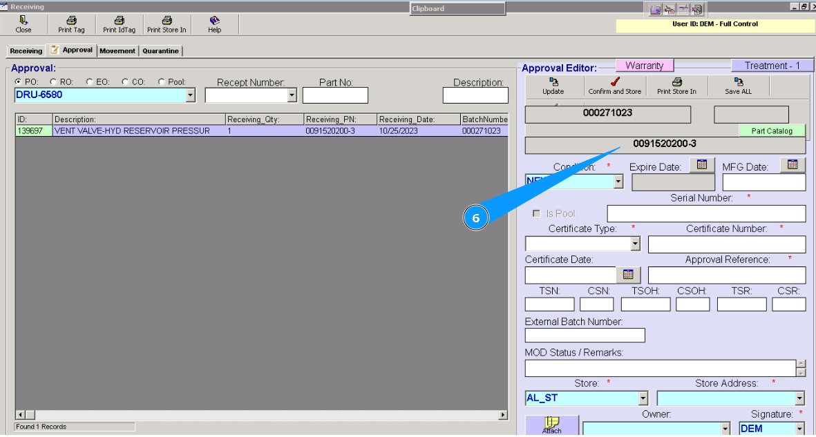This screenshot has width=816, height=437.
Task: Click the Found 1 Records status text
Action: click(41, 427)
